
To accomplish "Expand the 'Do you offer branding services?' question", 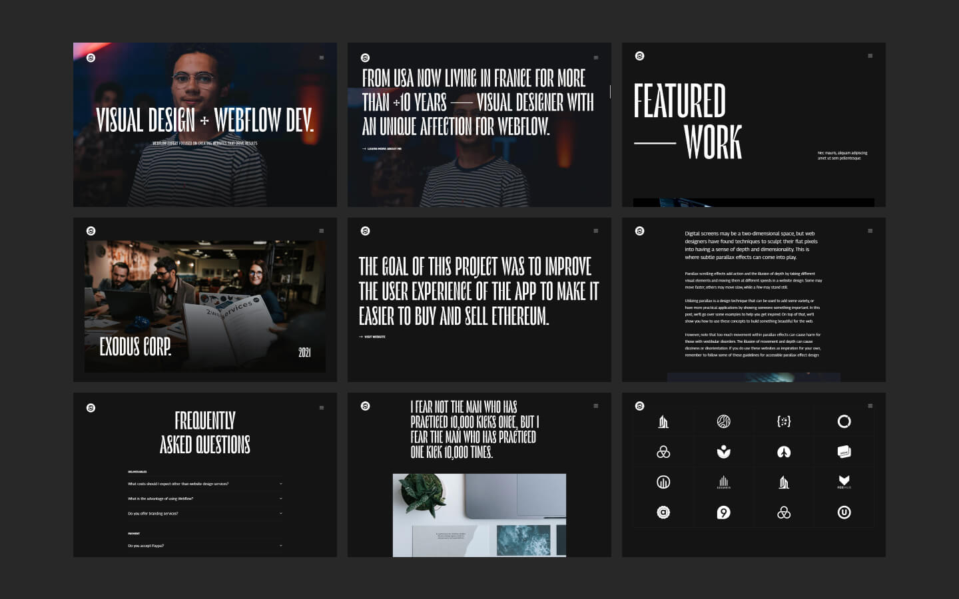I will coord(204,514).
